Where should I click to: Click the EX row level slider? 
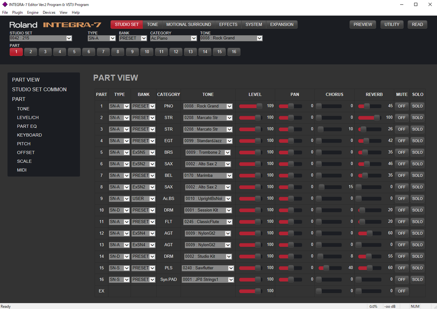coord(251,291)
